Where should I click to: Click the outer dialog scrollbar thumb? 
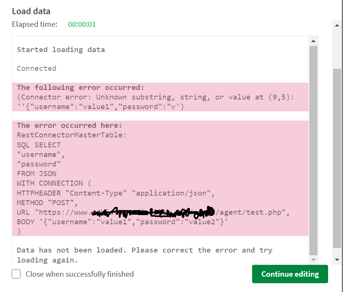pyautogui.click(x=337, y=157)
